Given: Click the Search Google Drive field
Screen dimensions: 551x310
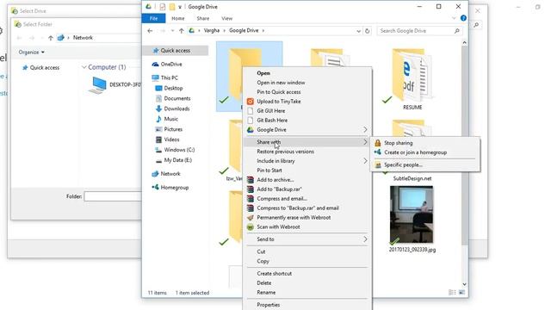Looking at the screenshot, I should point(419,31).
